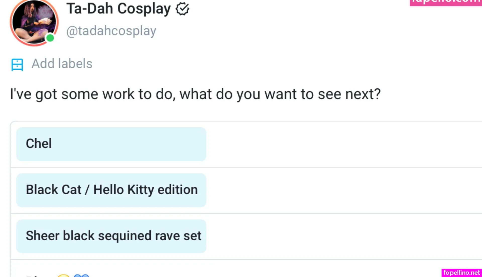Image resolution: width=482 pixels, height=277 pixels.
Task: Select Black Cat / Hello Kitty edition option
Action: pyautogui.click(x=111, y=190)
